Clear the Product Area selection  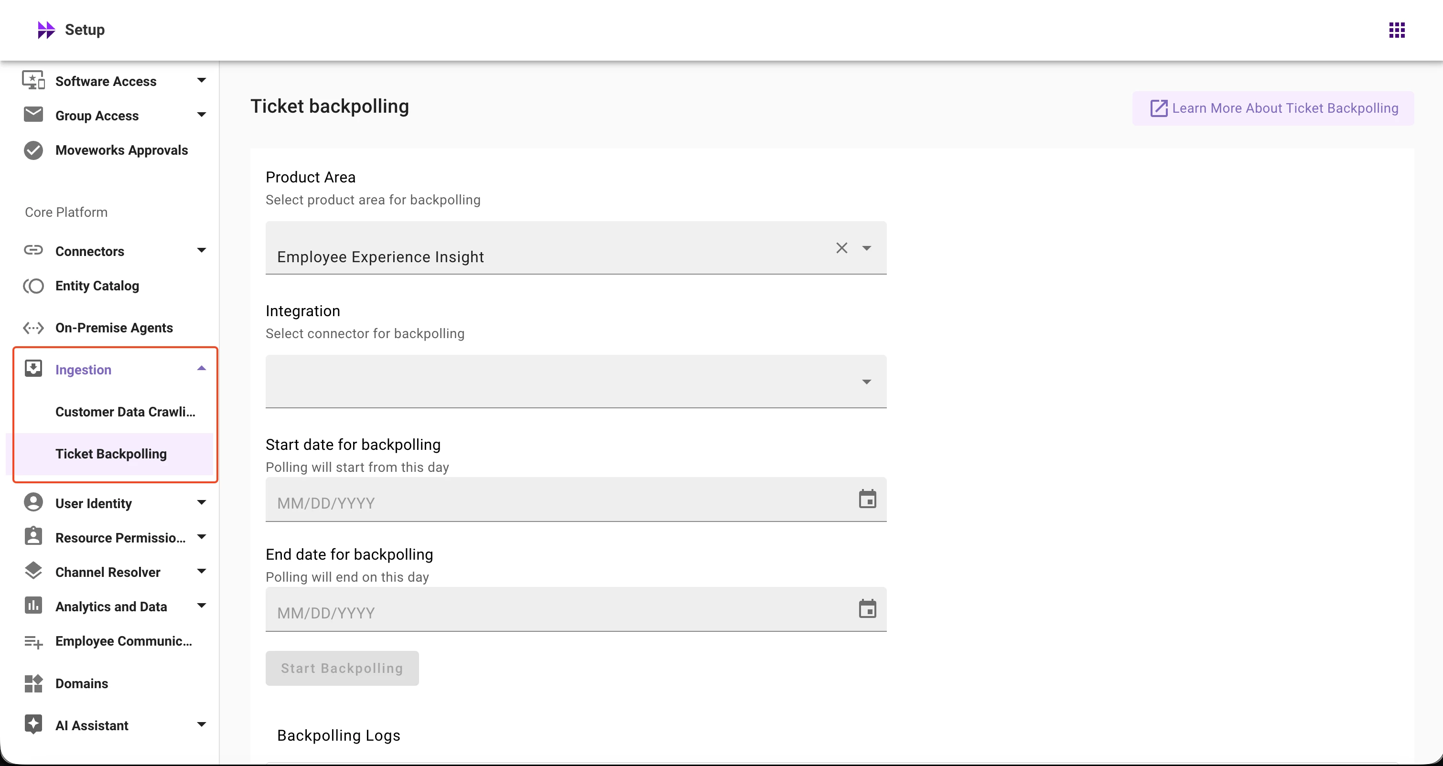pos(841,248)
